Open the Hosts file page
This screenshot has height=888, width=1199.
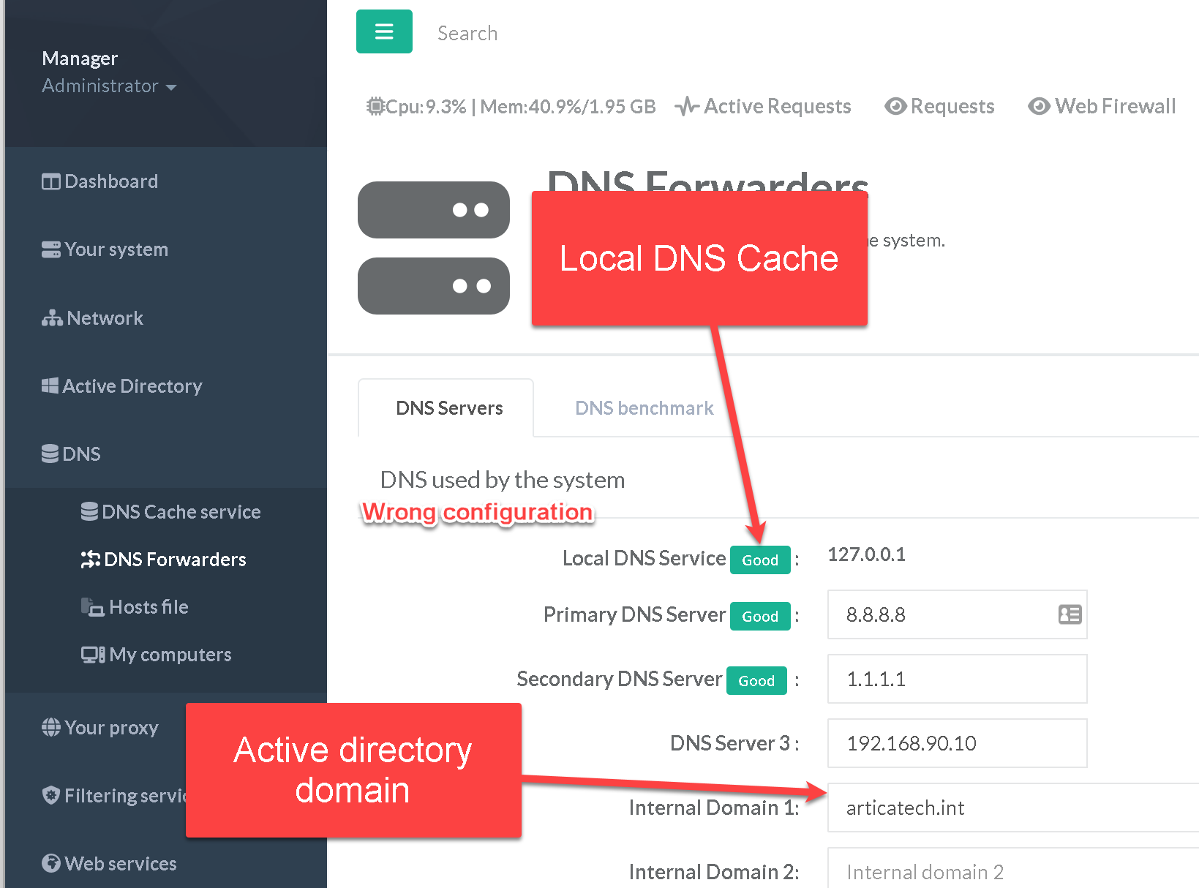(135, 607)
